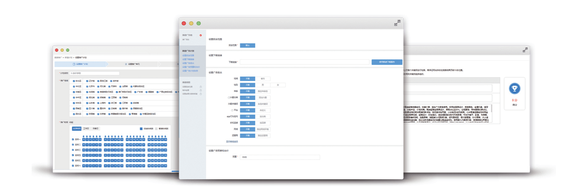Viewport: 585px width, 194px height.
Task: Select 指定运营商 carrier option
Action: (x=263, y=136)
